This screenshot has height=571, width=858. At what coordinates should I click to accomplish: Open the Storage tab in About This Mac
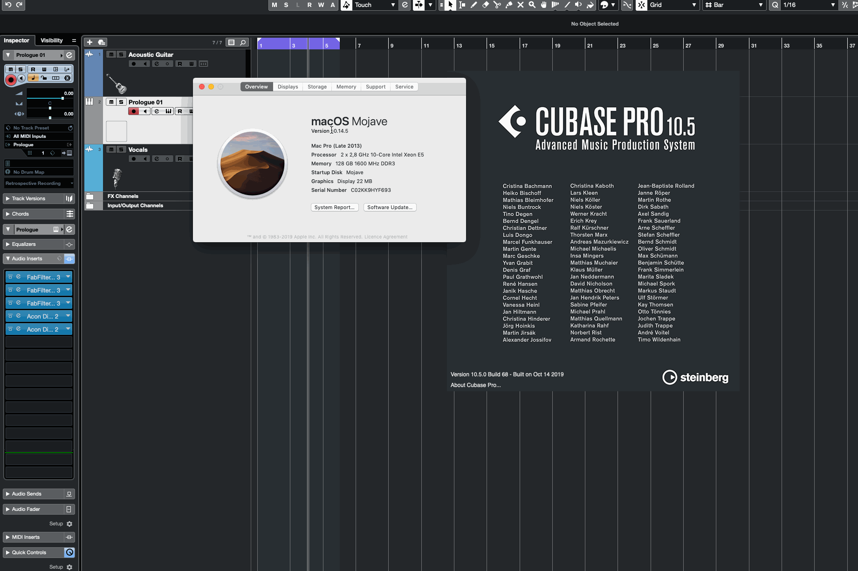point(317,87)
